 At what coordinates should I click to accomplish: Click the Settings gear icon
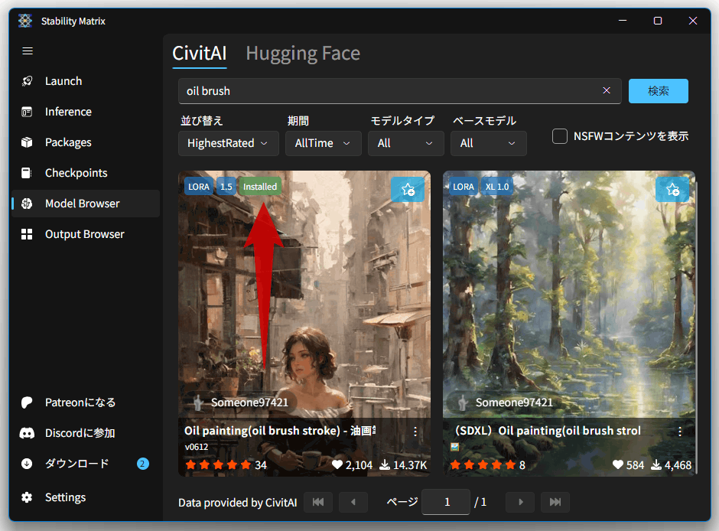tap(27, 497)
